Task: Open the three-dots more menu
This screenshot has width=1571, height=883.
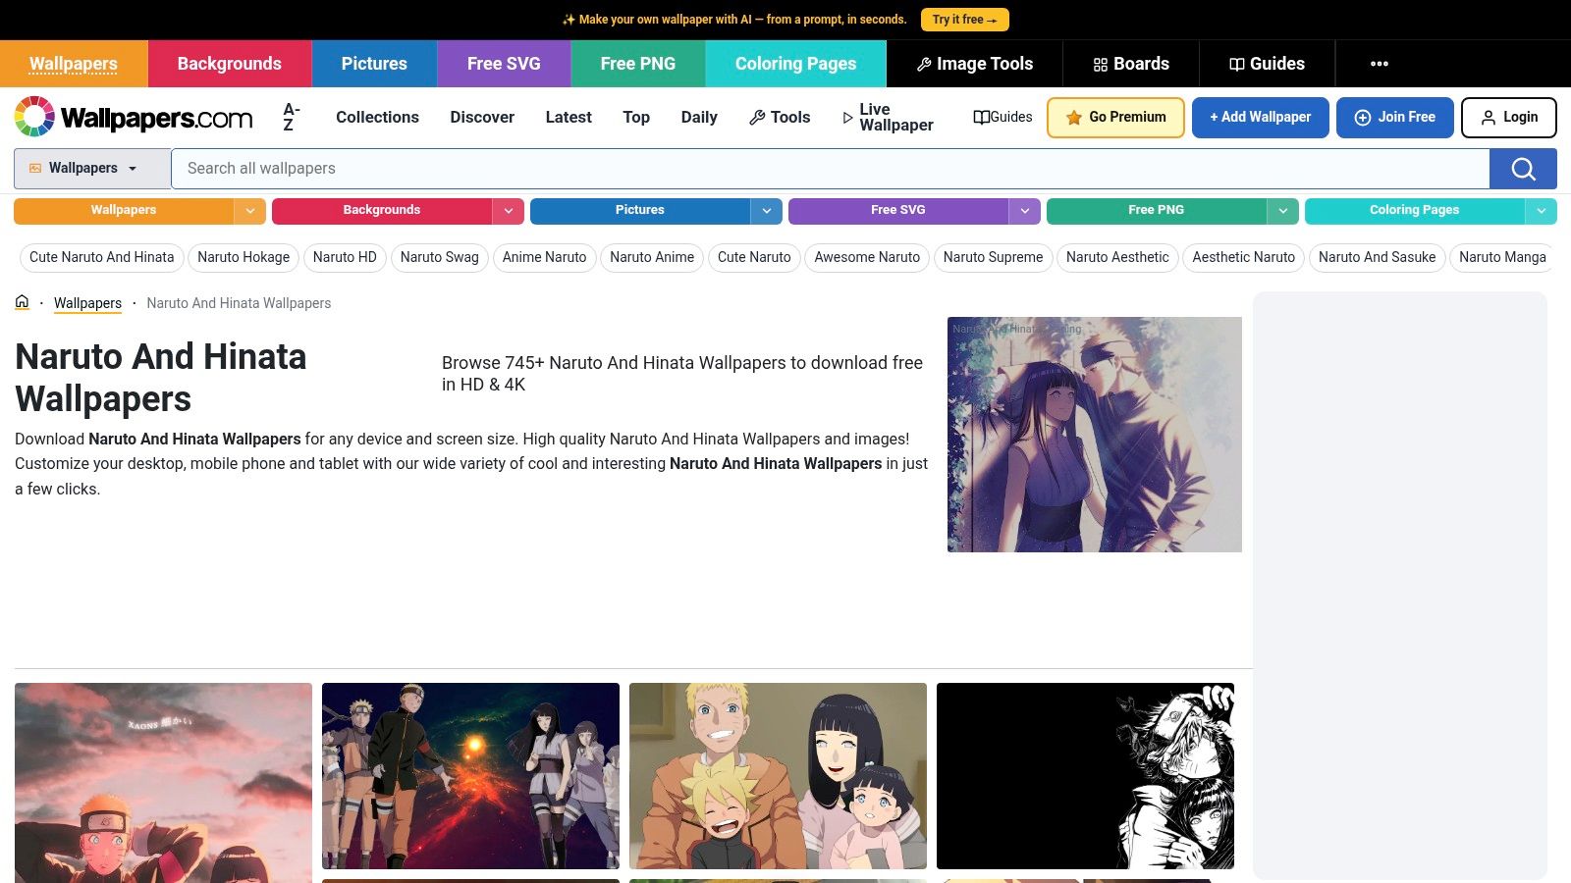Action: (1380, 64)
